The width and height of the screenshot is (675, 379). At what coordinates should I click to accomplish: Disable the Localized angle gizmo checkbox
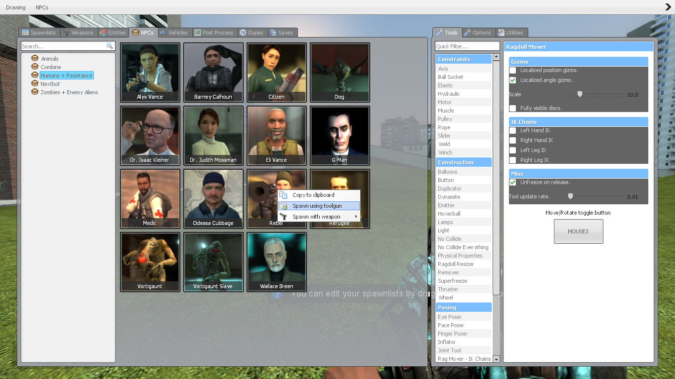coord(513,80)
